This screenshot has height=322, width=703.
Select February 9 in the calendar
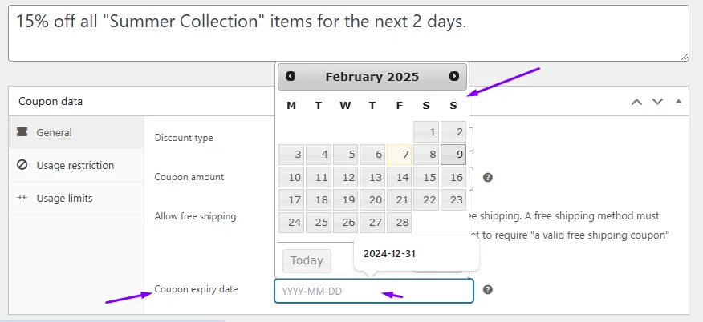(453, 155)
